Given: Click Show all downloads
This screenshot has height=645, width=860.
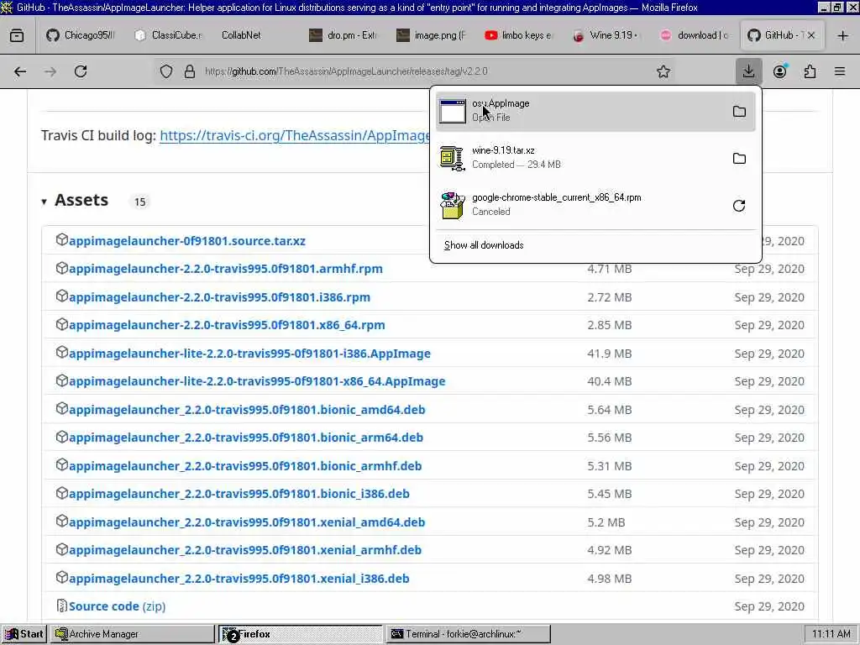Looking at the screenshot, I should (484, 245).
